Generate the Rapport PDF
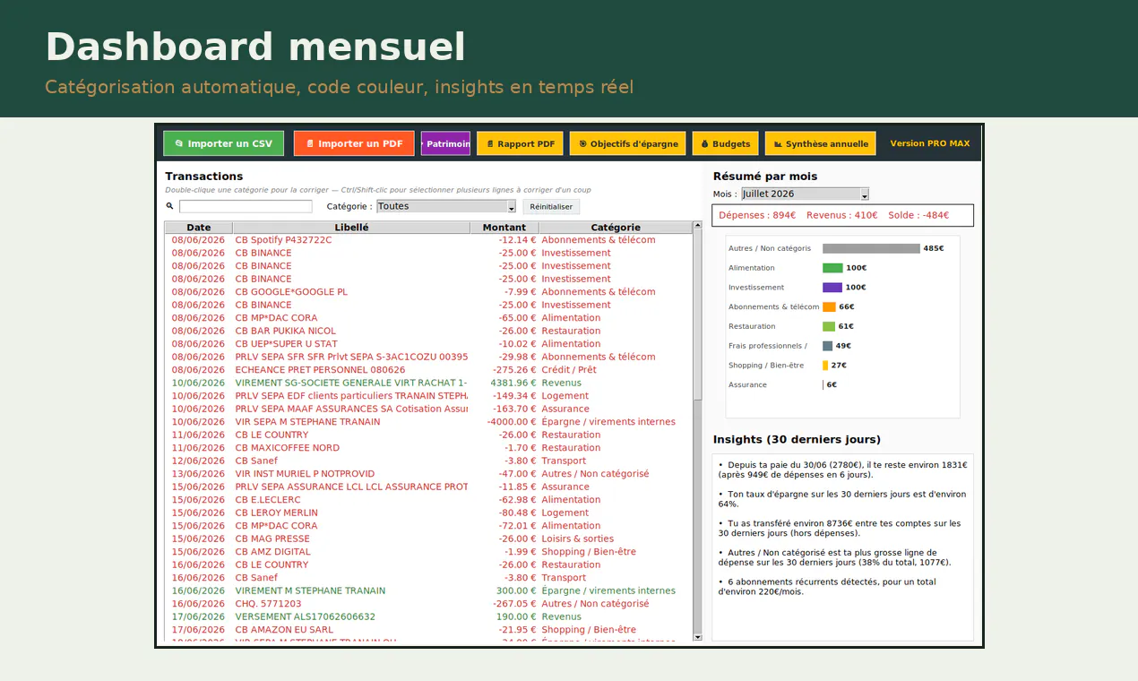Screen dimensions: 1138x681 pyautogui.click(x=520, y=143)
